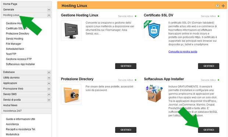
Task: Open the Modulistica sidebar link
Action: [13, 134]
